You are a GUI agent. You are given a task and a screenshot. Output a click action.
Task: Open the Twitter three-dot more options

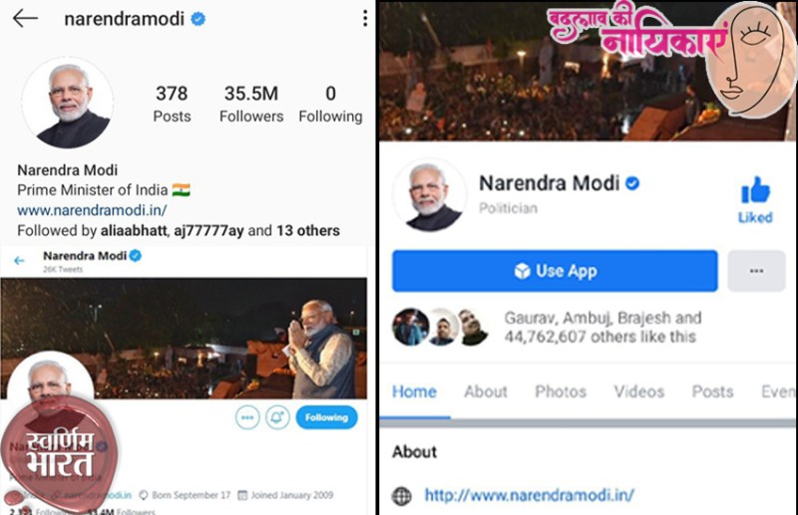247,417
